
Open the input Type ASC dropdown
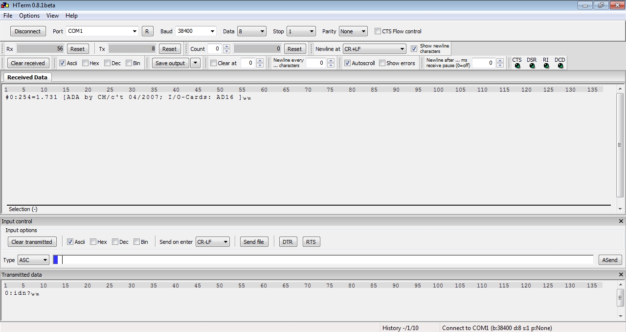coord(33,260)
